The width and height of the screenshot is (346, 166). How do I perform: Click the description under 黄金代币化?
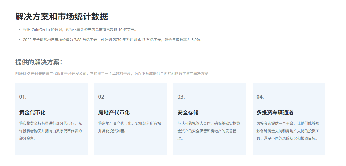pos(51,131)
